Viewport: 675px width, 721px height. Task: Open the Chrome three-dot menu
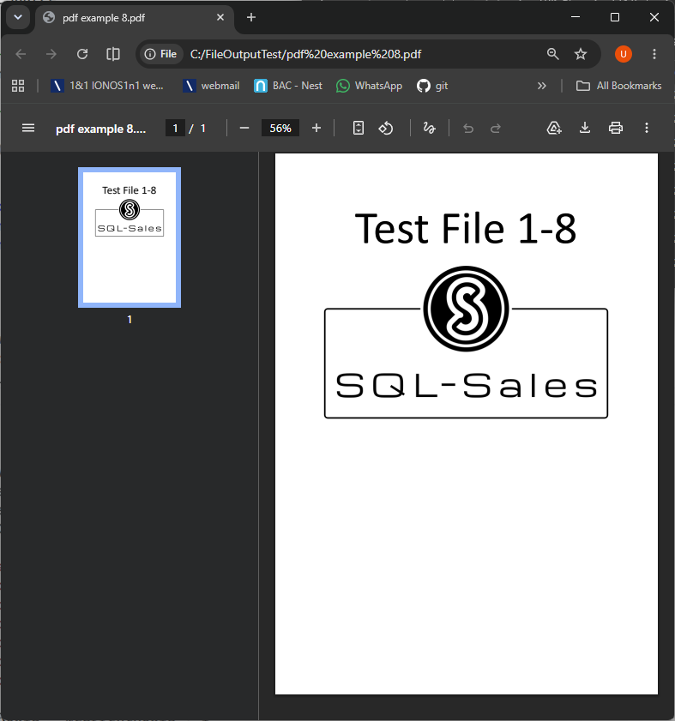tap(654, 54)
